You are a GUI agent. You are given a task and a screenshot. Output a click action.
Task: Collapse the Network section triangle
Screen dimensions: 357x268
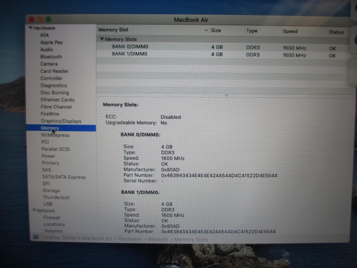[x=34, y=210]
